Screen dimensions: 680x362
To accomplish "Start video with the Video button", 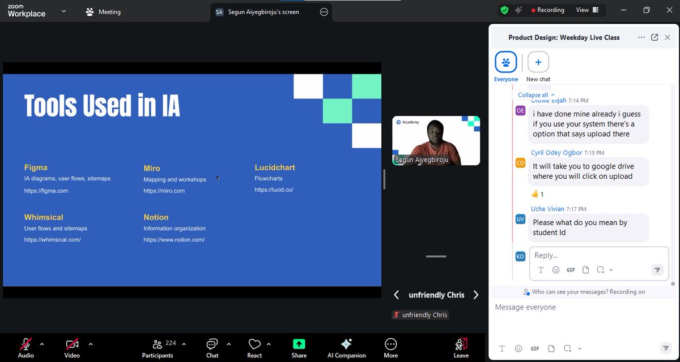I will coord(72,347).
